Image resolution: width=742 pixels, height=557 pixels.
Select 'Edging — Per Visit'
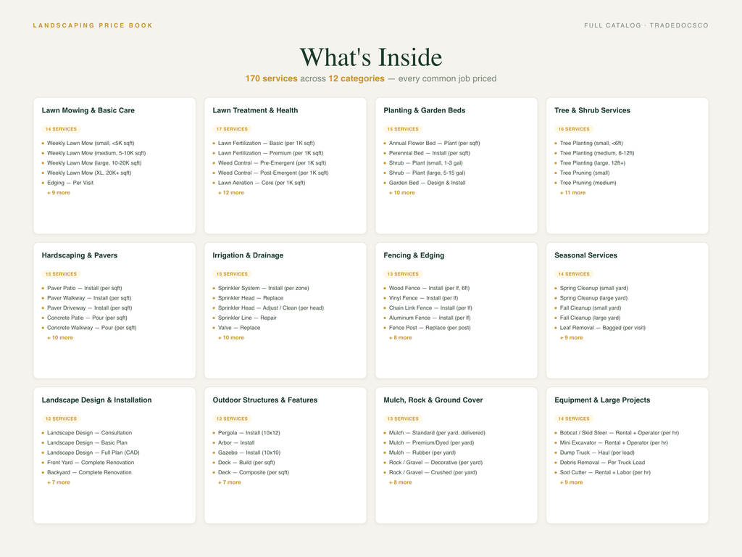(70, 183)
